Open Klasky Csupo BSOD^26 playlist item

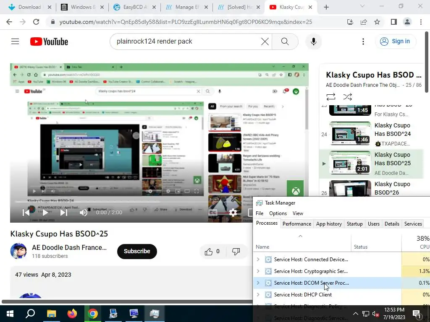[x=372, y=188]
